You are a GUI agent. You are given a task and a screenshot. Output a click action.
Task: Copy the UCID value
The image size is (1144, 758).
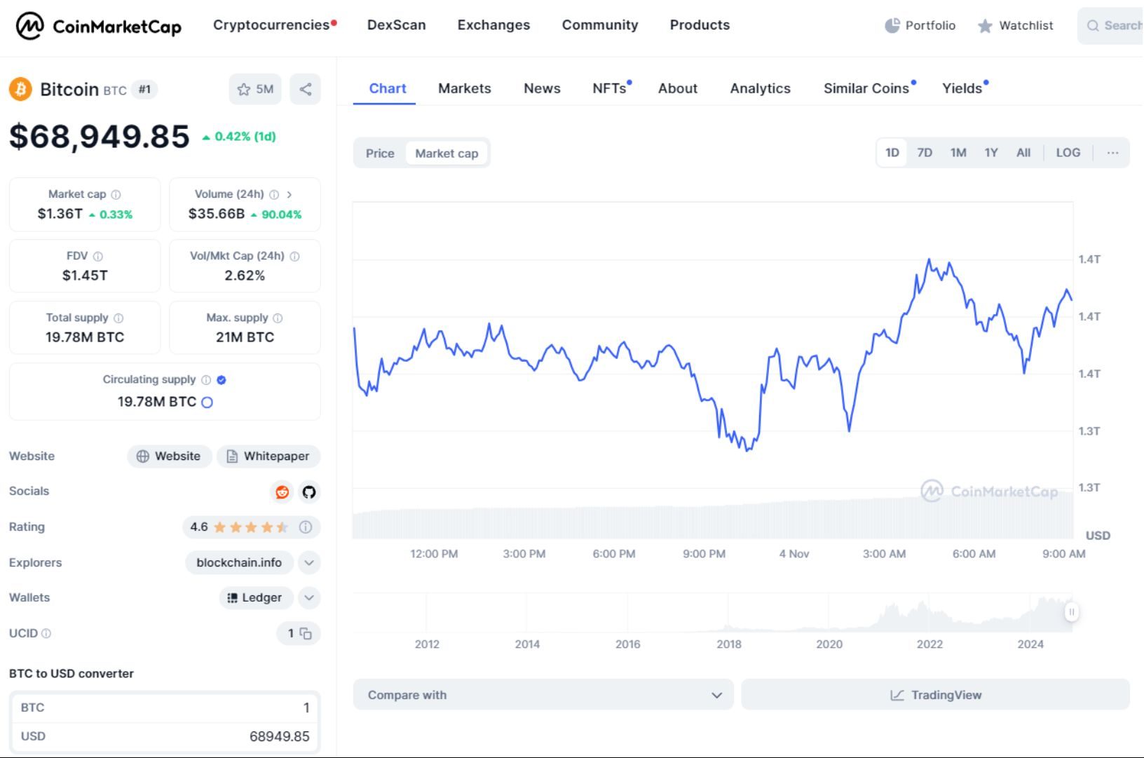pos(306,633)
